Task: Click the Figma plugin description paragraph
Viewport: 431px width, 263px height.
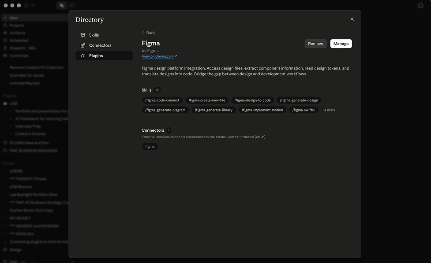Action: tap(245, 71)
